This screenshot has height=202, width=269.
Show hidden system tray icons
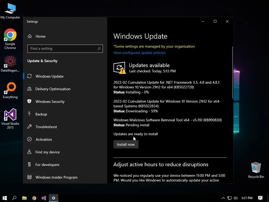pyautogui.click(x=223, y=198)
